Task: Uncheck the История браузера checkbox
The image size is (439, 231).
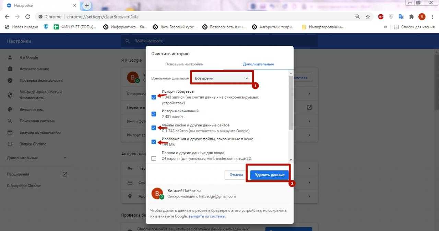Action: click(154, 97)
